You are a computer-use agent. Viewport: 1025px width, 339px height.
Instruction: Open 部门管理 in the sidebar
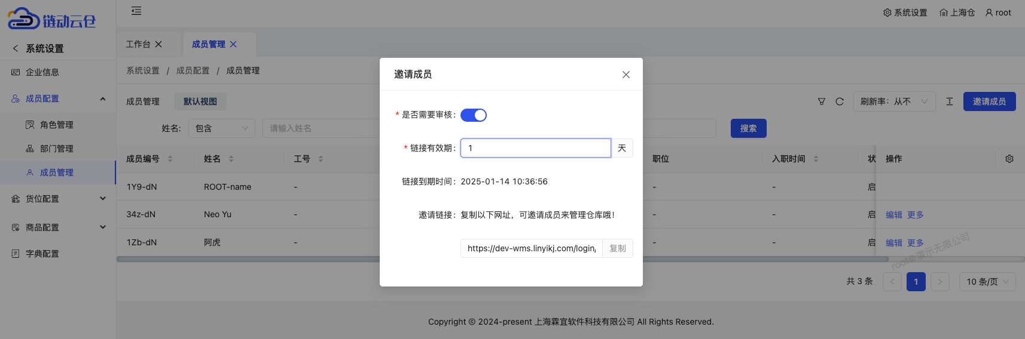(57, 149)
